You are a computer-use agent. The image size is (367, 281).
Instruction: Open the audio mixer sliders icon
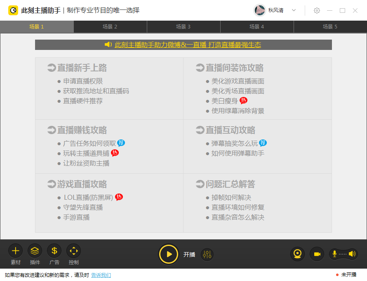[x=207, y=255]
